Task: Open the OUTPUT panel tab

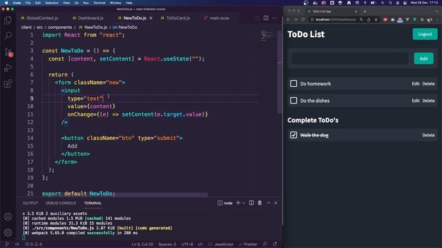Action: (30, 203)
